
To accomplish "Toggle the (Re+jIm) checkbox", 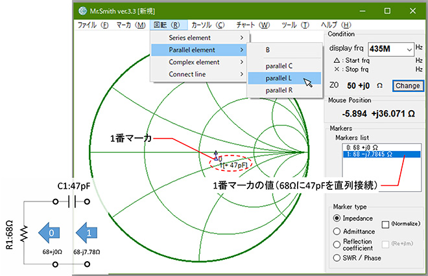I will click(x=385, y=244).
